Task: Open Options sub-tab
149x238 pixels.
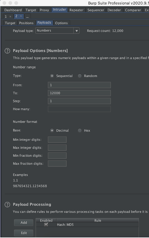Action: 61,23
